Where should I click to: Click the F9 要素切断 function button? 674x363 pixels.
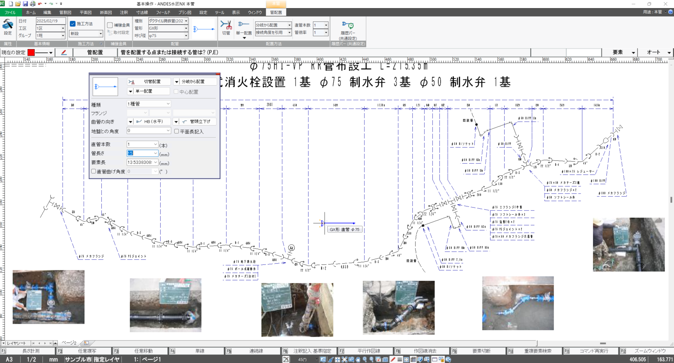478,351
